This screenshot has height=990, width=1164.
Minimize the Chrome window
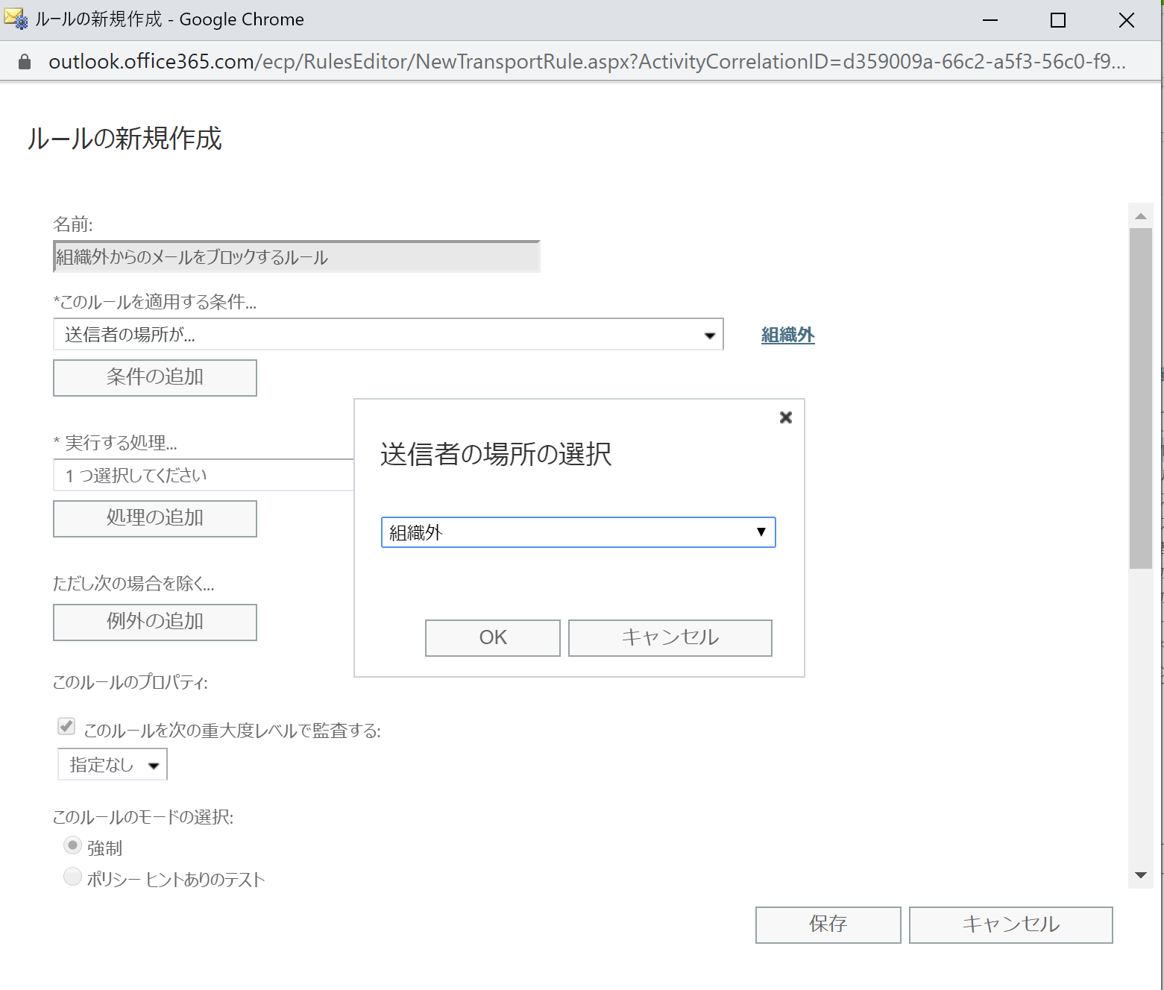(990, 20)
